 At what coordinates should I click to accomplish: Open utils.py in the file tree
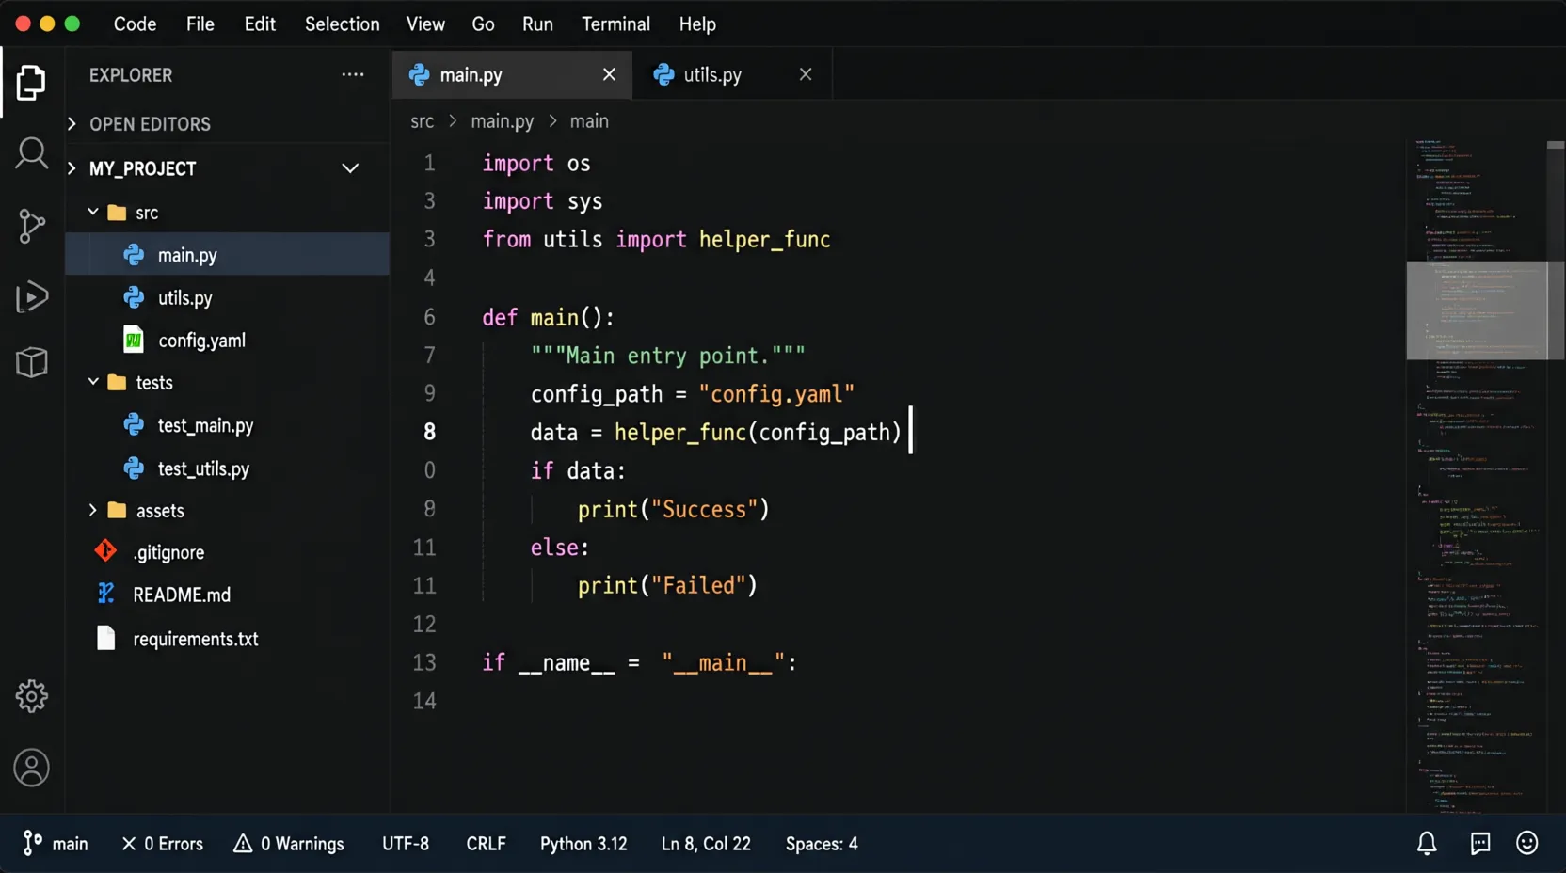point(227,297)
